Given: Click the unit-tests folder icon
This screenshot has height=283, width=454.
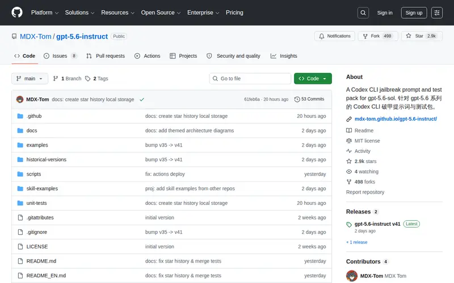Looking at the screenshot, I should [20, 203].
